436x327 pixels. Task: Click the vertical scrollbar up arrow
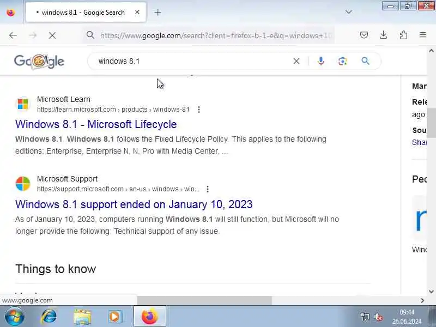pos(431,51)
